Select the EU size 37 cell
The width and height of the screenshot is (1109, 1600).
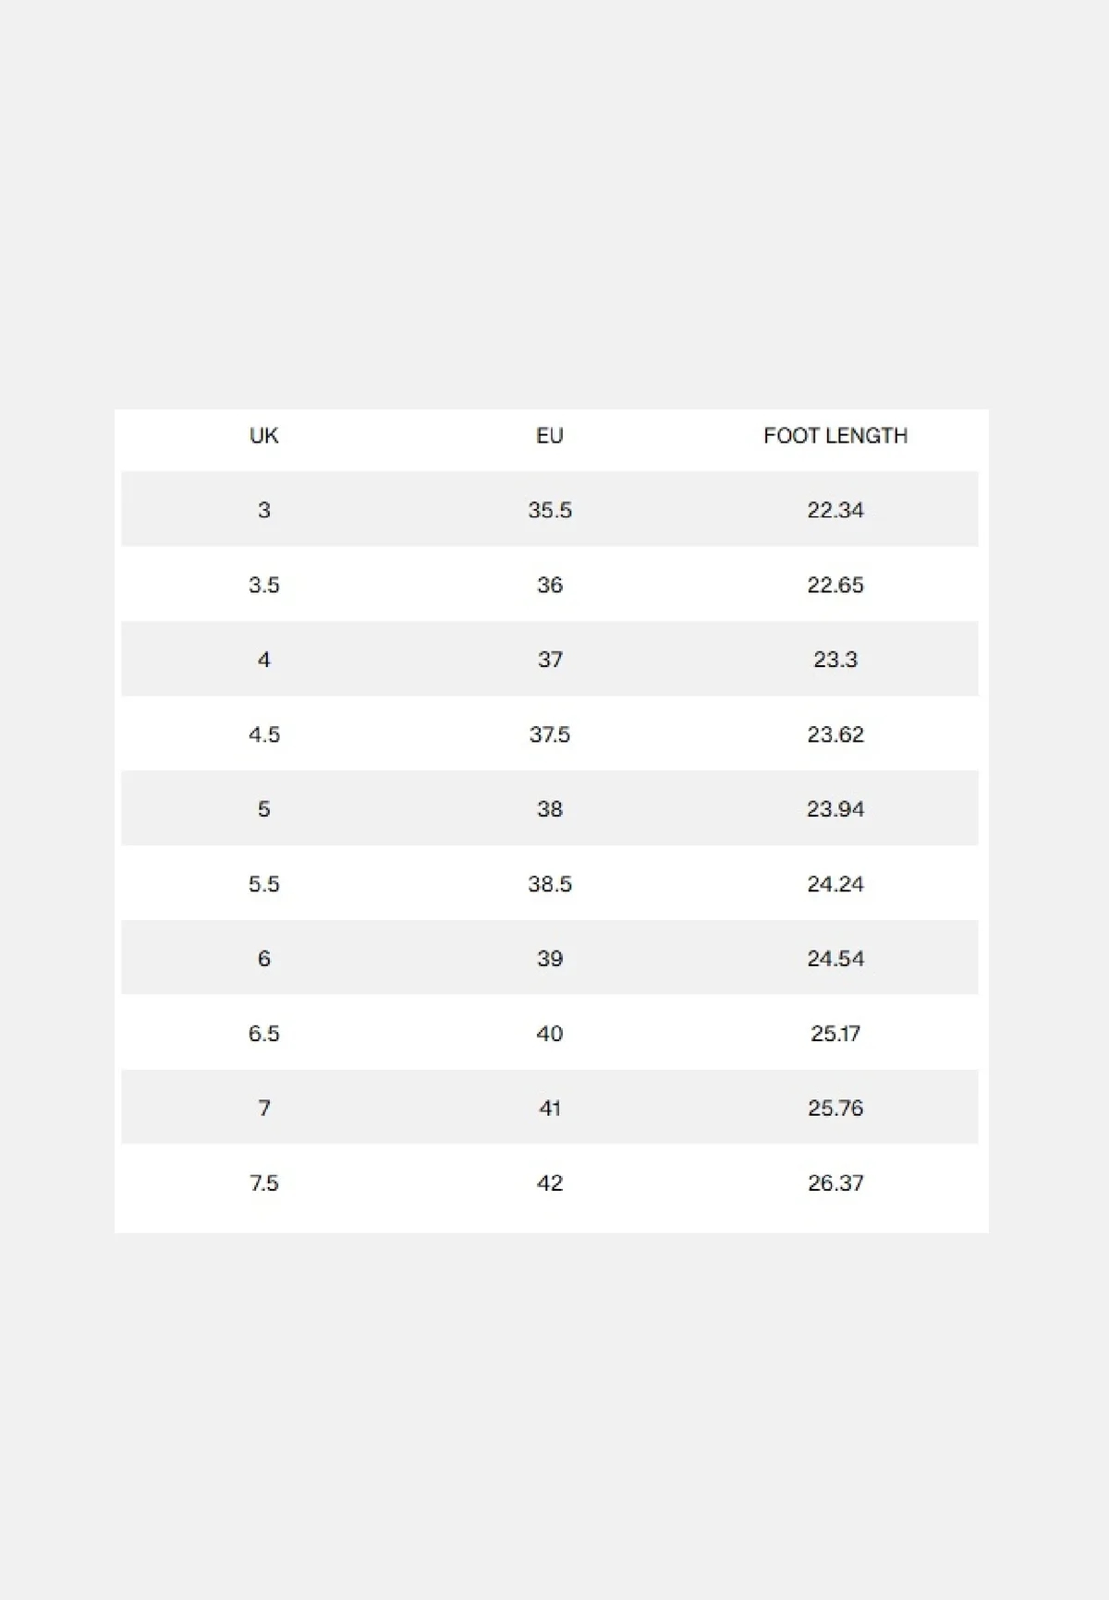point(550,660)
